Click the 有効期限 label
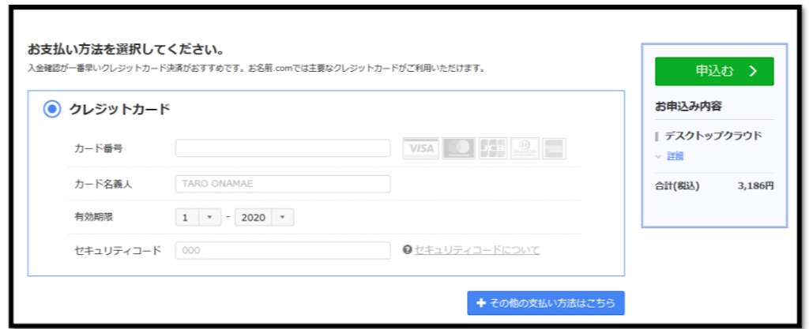 tap(93, 217)
